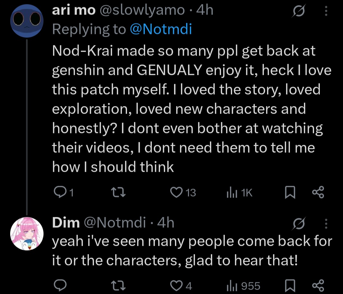This screenshot has height=294, width=343.
Task: Bookmark ari mo's tweet
Action: pos(290,192)
